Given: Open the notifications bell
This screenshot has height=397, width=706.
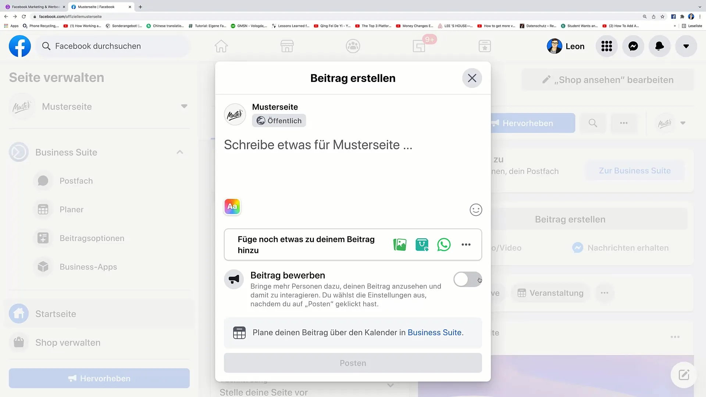Looking at the screenshot, I should 659,46.
